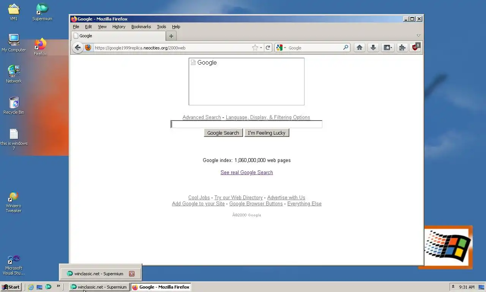Reload the current page
Image resolution: width=486 pixels, height=292 pixels.
click(268, 48)
